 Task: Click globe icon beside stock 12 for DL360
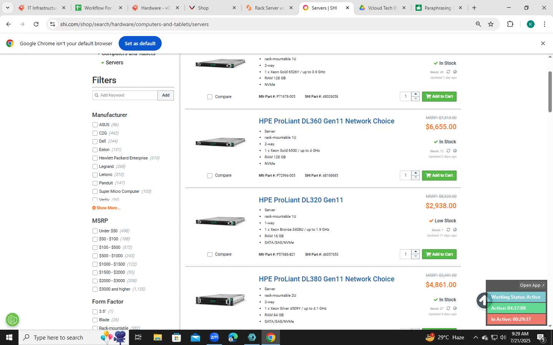[455, 151]
